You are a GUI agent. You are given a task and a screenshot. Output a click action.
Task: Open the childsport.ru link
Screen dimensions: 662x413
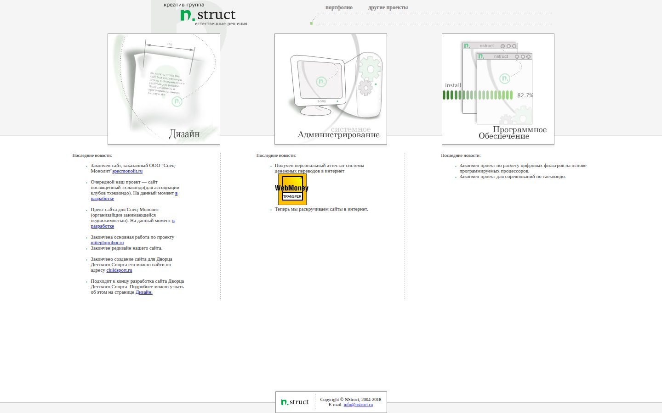pos(119,270)
